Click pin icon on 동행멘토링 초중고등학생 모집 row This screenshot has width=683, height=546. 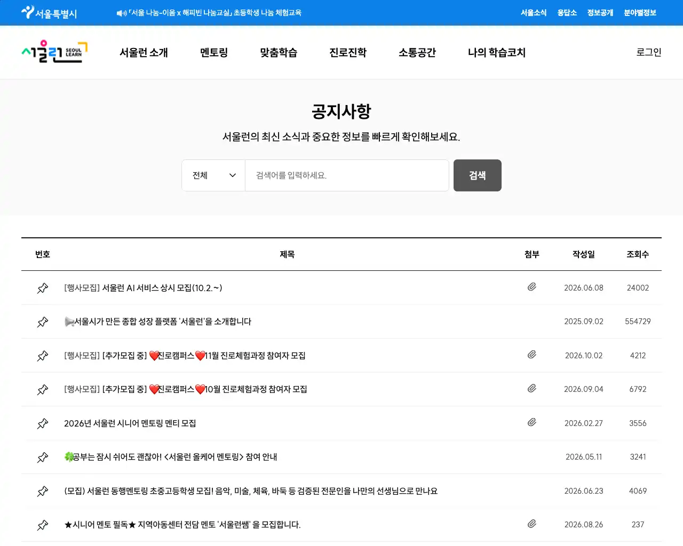[43, 491]
